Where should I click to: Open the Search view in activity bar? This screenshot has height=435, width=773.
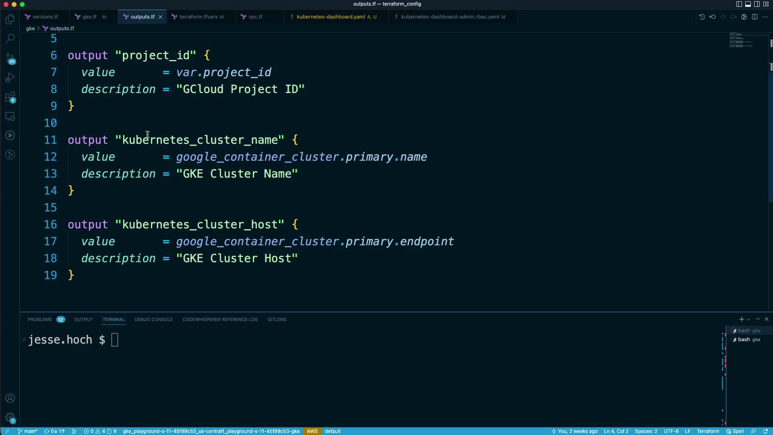coord(10,39)
